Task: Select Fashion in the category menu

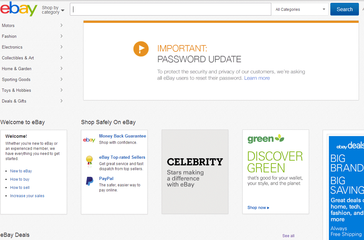Action: coord(9,36)
